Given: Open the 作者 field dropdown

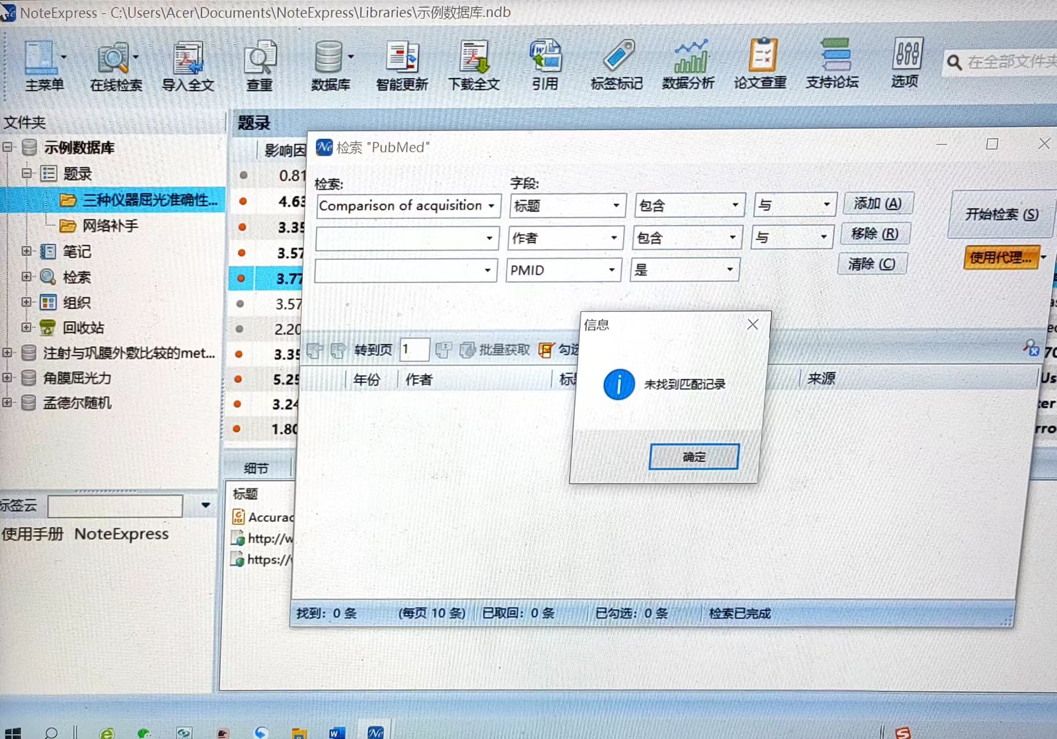Looking at the screenshot, I should click(x=614, y=238).
